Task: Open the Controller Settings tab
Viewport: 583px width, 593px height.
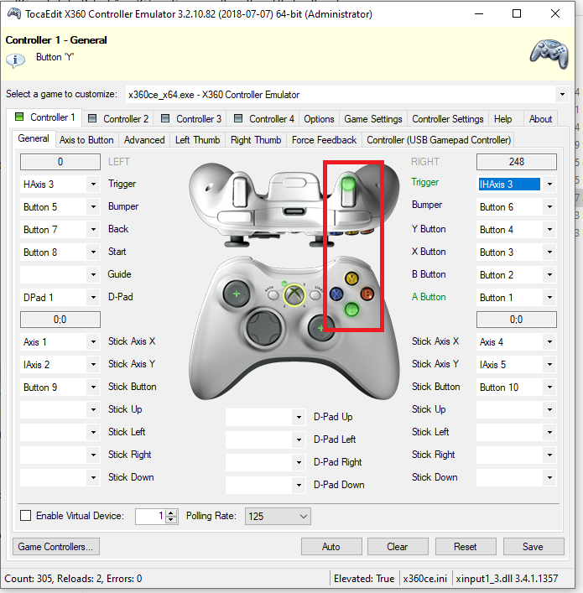Action: point(448,119)
